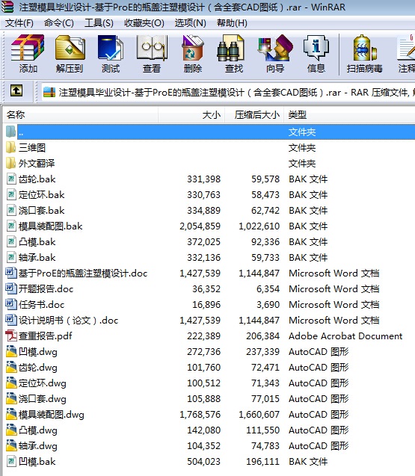
Task: Click size value 2,054,859
Action: [x=200, y=226]
